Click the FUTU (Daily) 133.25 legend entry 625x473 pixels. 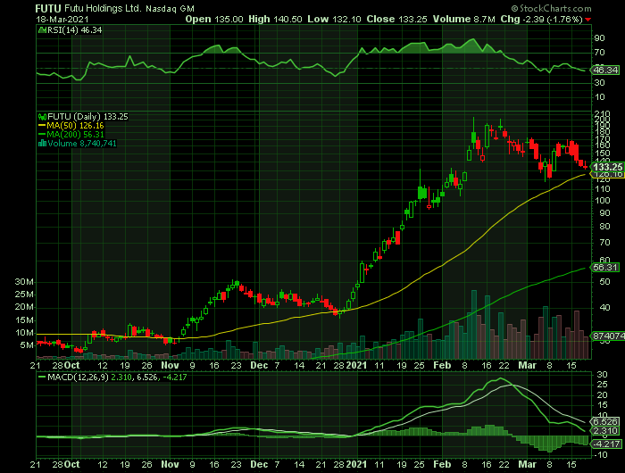87,117
